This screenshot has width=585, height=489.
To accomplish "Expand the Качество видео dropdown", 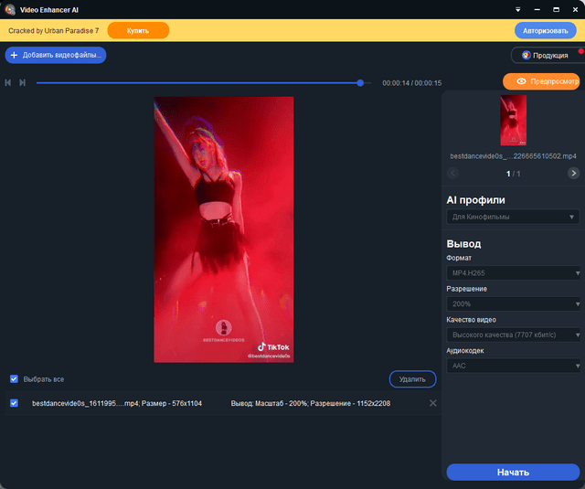I will coord(512,335).
